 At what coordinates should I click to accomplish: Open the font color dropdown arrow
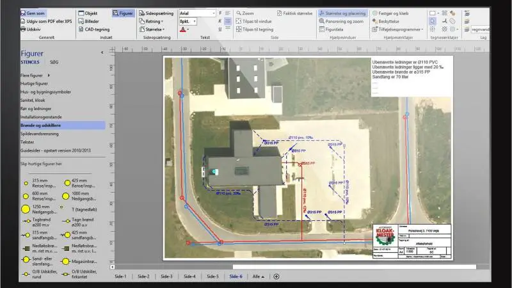click(x=188, y=29)
